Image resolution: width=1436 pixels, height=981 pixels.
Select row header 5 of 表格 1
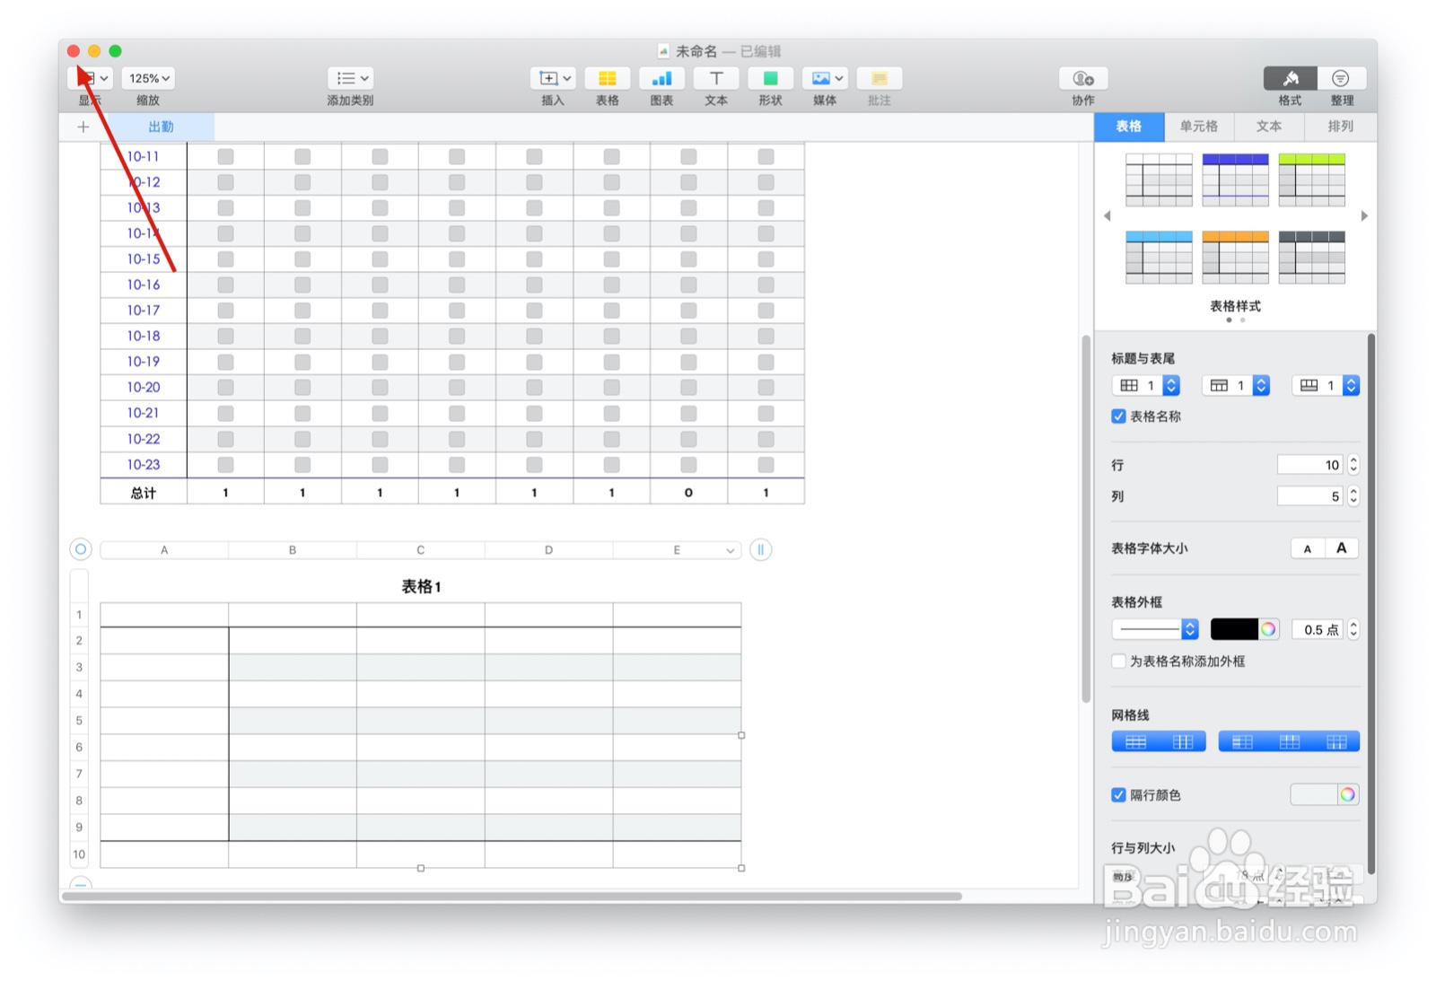point(79,721)
